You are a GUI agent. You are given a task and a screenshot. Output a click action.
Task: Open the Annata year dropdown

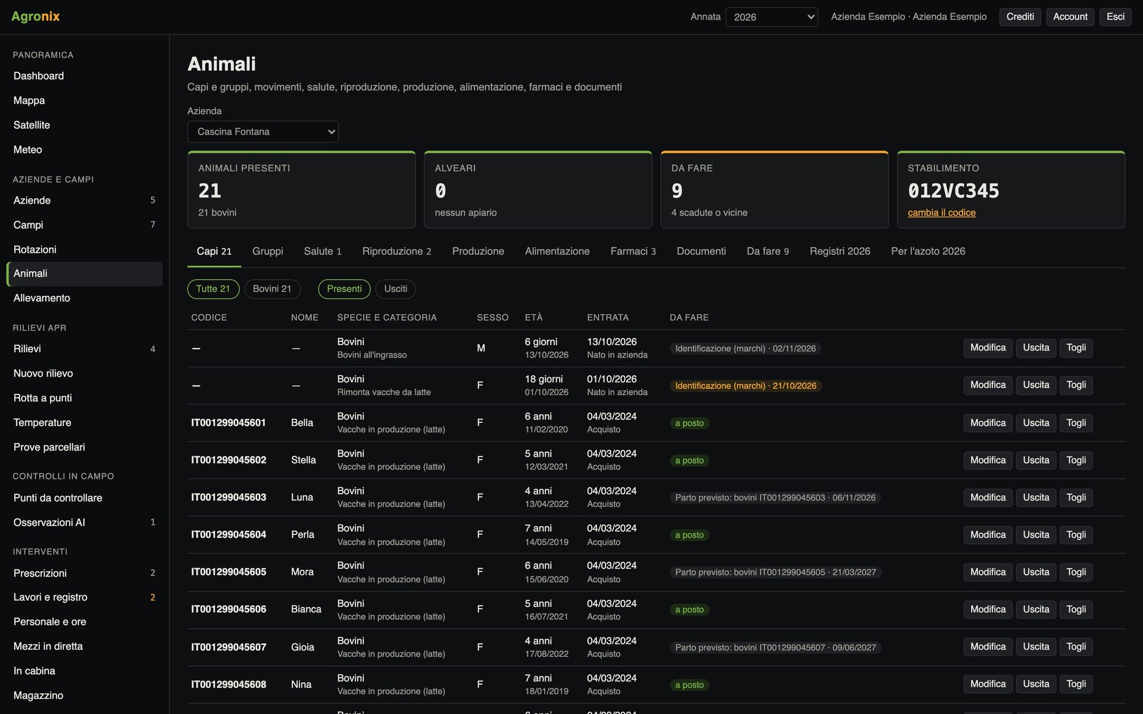click(772, 17)
